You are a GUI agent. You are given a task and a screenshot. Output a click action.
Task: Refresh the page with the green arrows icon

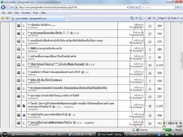click(132, 7)
